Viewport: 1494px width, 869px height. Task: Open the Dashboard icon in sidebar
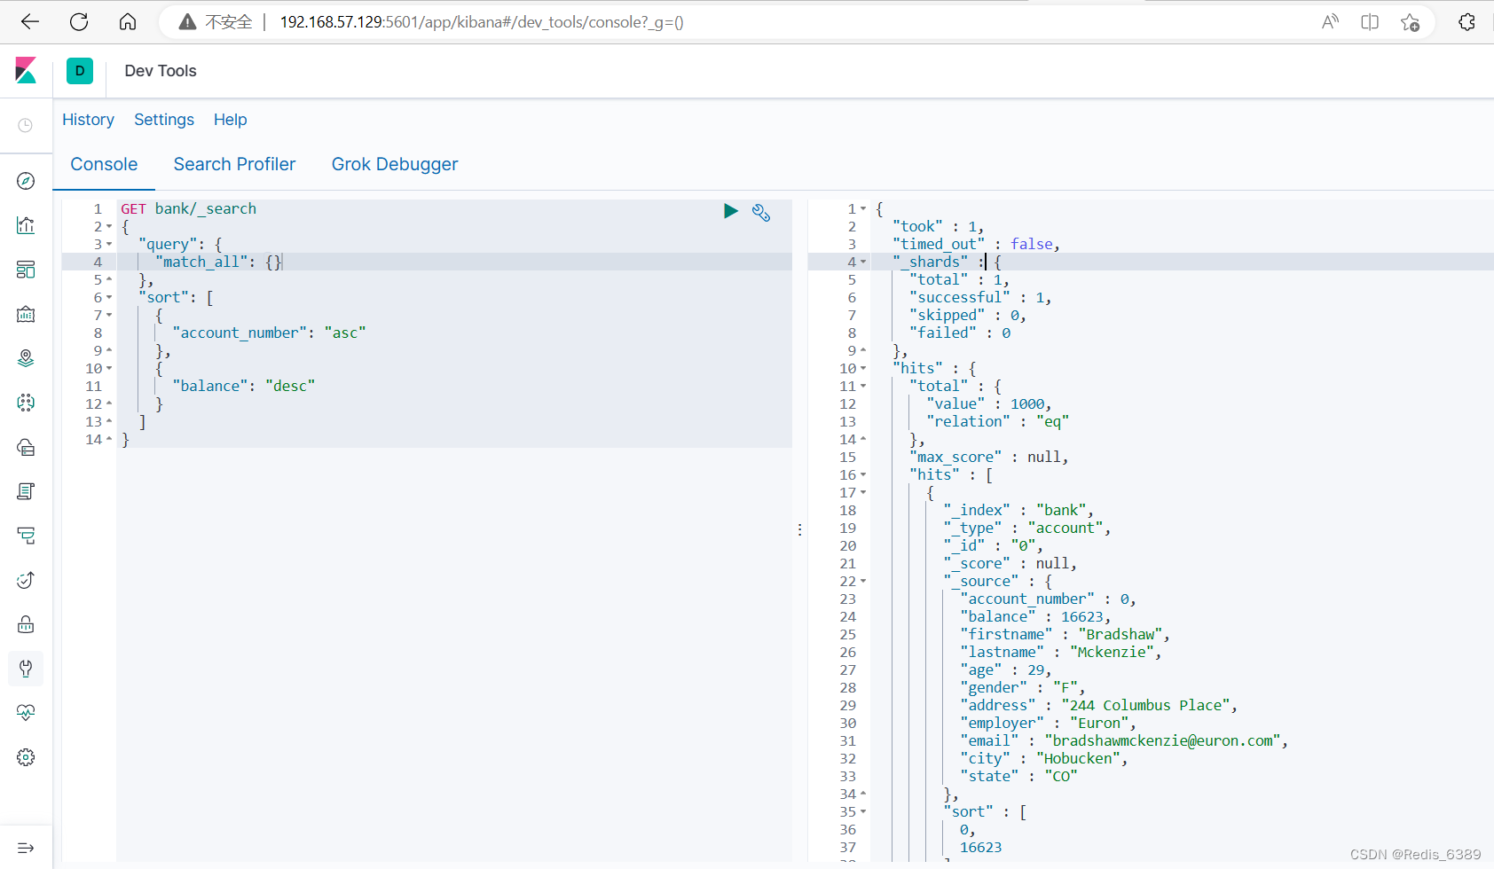[26, 270]
